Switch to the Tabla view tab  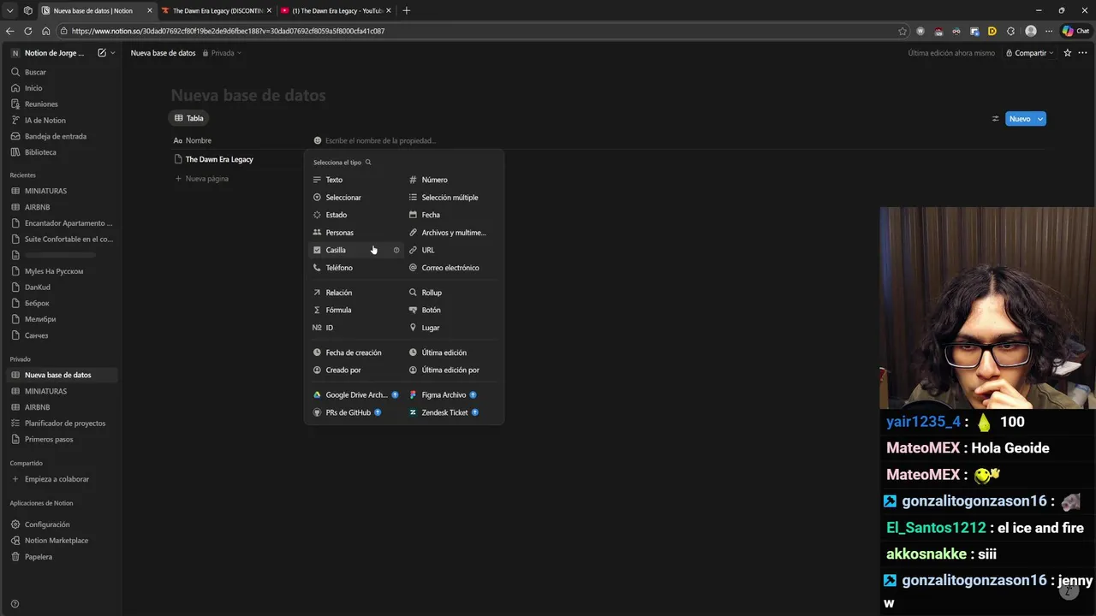(x=189, y=118)
